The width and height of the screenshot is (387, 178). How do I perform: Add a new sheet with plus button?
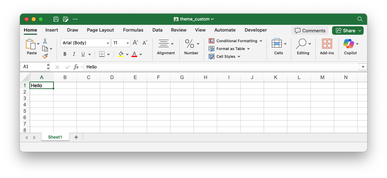coord(76,137)
